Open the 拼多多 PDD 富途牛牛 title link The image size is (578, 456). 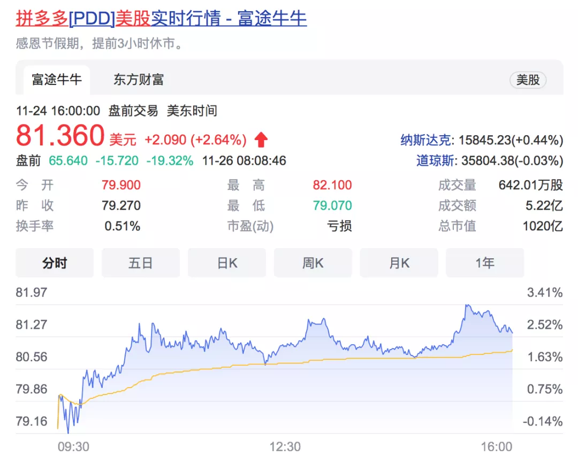tap(161, 18)
